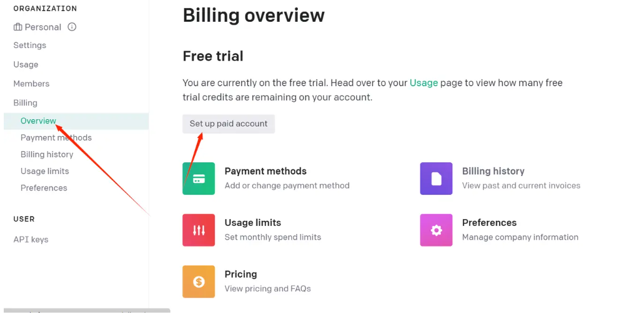
Task: Click the red Usage limits sliders icon
Action: 199,230
